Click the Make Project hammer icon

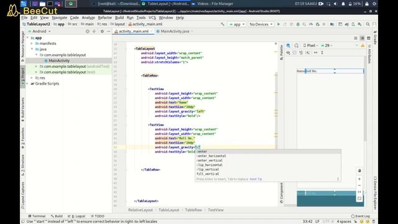coord(223,24)
